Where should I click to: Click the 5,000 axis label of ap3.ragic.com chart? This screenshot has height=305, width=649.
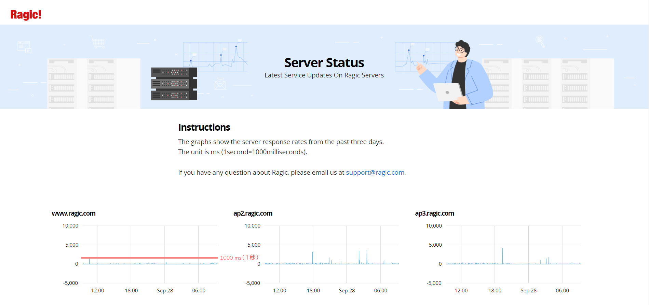click(x=435, y=245)
